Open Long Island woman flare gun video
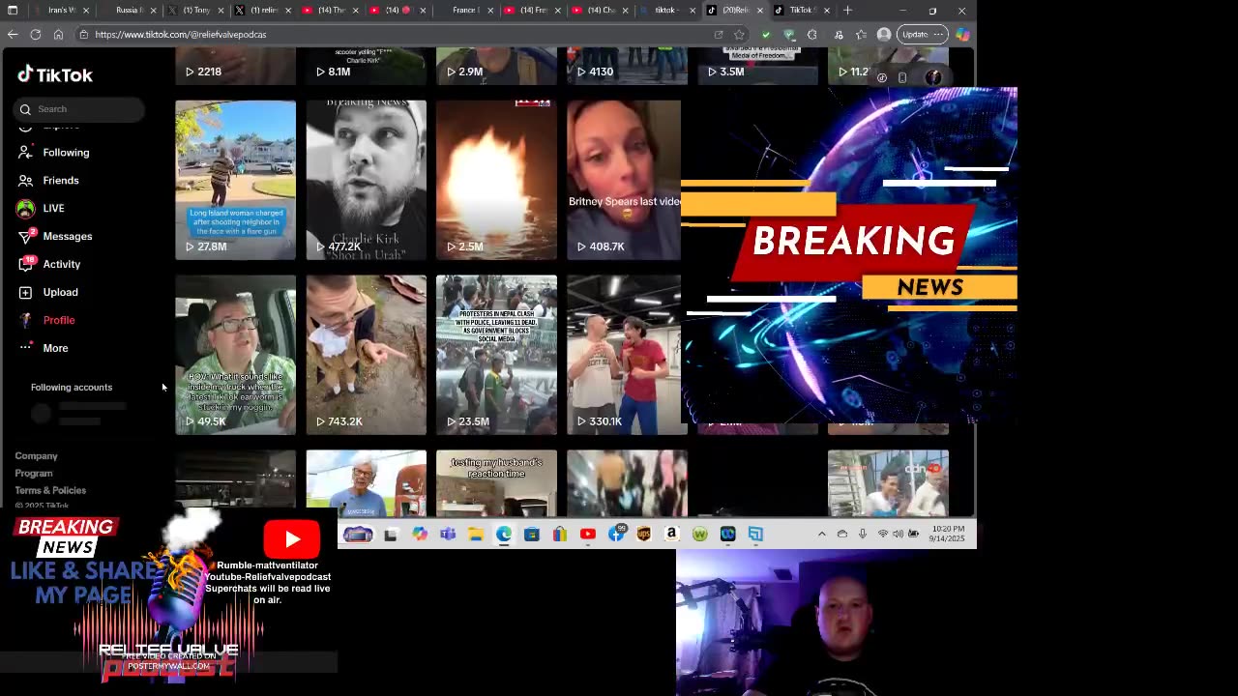The height and width of the screenshot is (696, 1238). click(x=235, y=180)
